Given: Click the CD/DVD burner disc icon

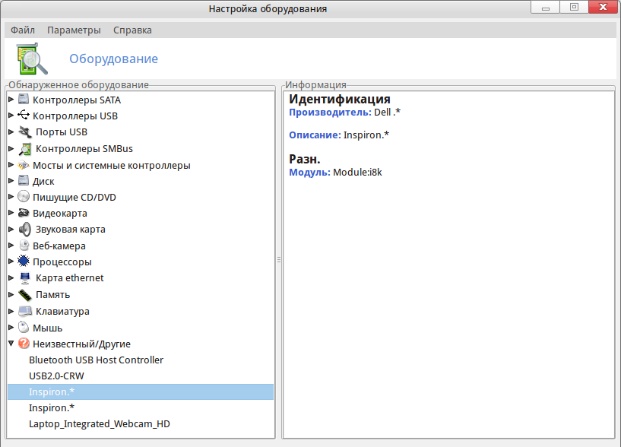Looking at the screenshot, I should pyautogui.click(x=24, y=197).
